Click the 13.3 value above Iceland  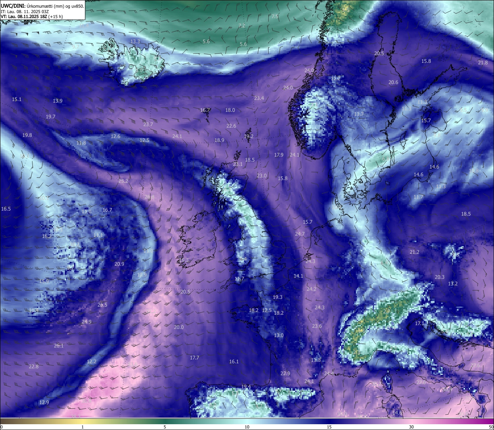(135, 41)
